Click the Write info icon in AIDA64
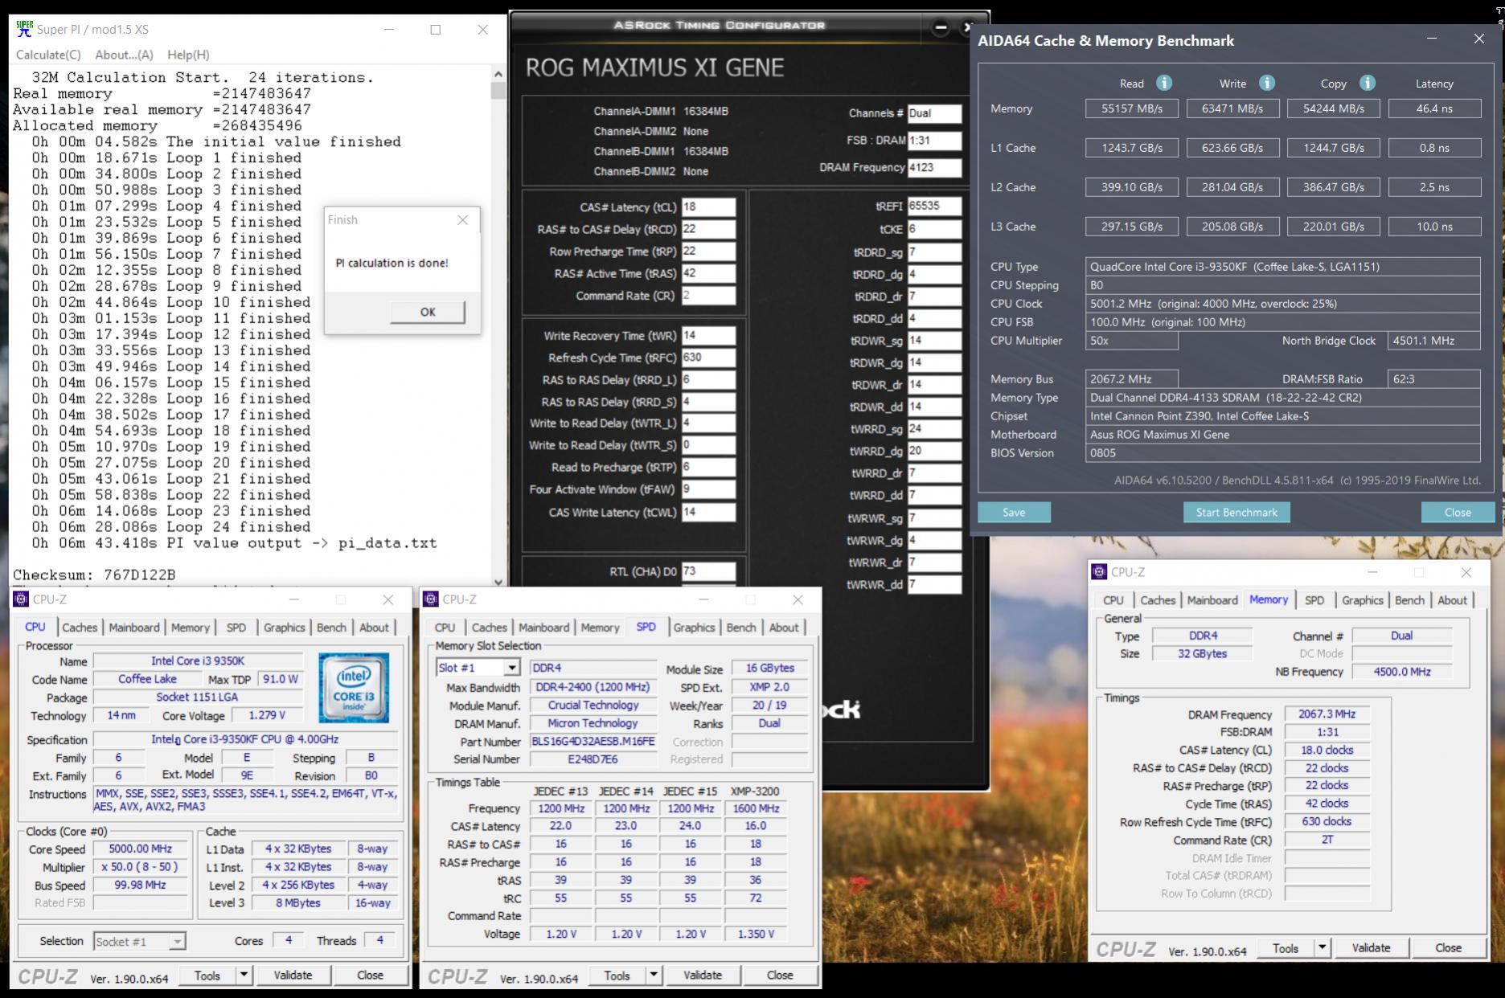1505x998 pixels. click(1266, 83)
